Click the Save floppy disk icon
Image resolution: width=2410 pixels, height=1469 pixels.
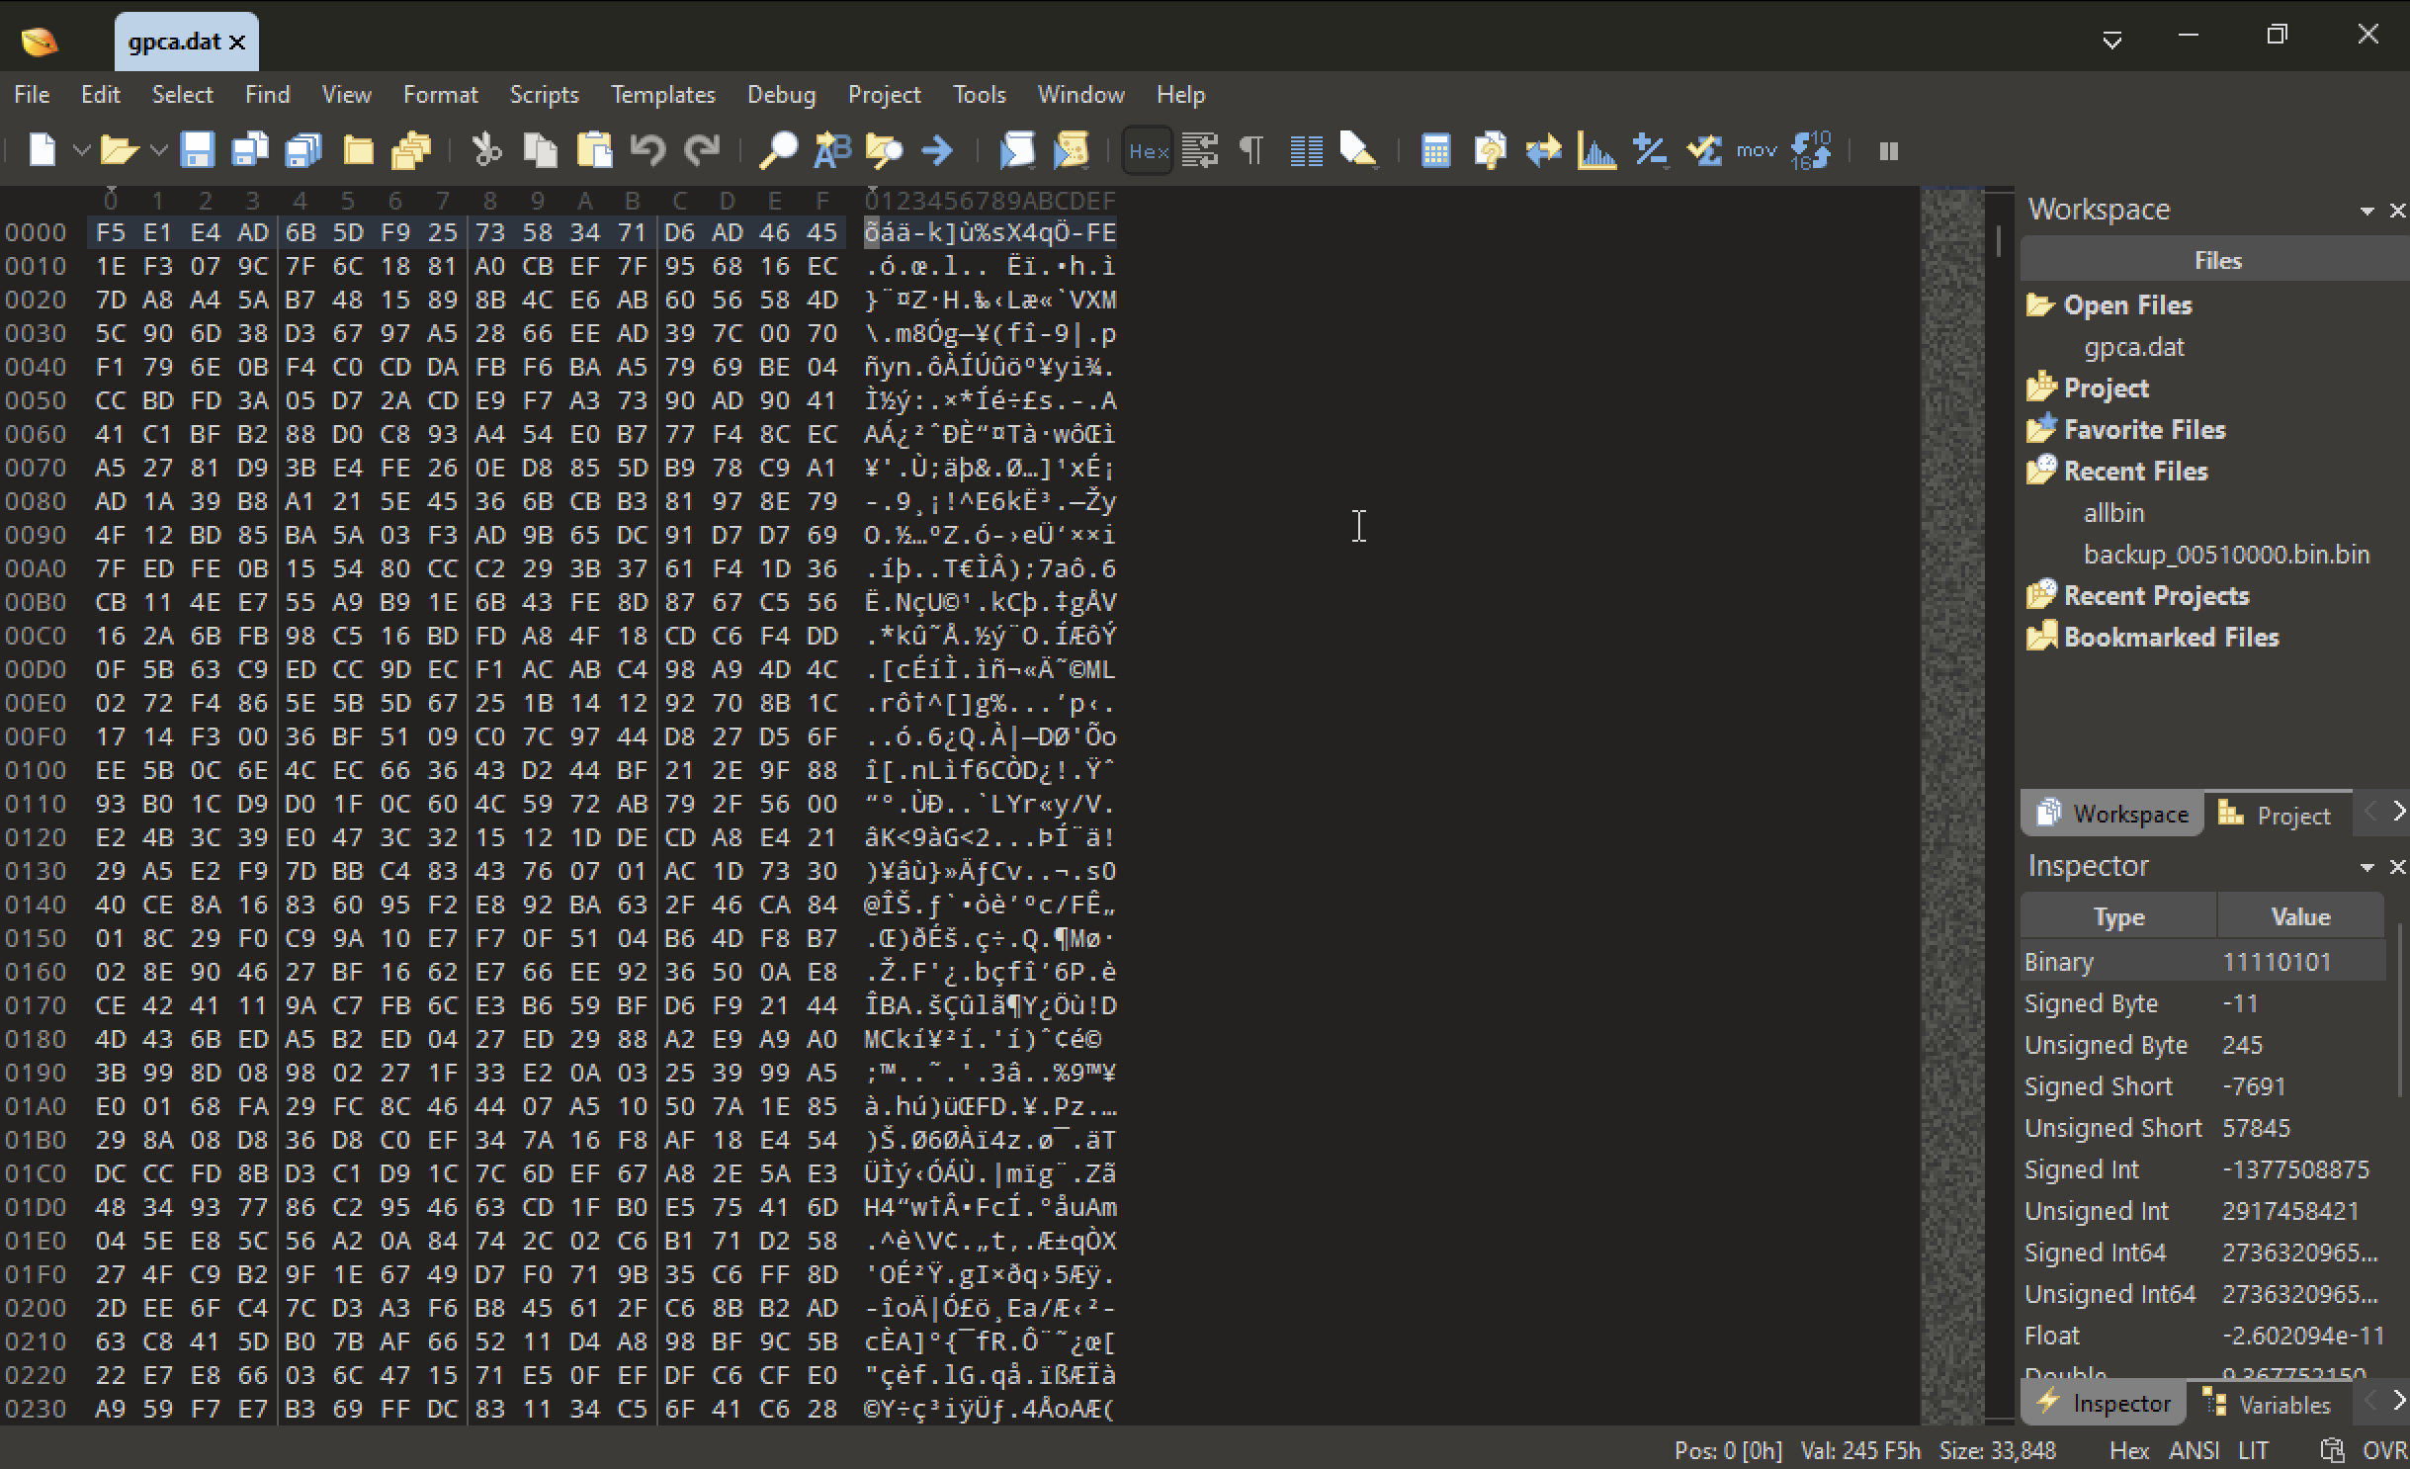(197, 151)
